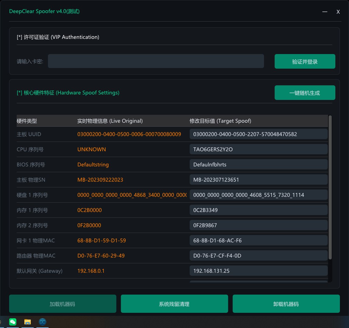This screenshot has height=328, width=349.
Task: Click the CPU 序列号 row label
Action: pos(30,149)
